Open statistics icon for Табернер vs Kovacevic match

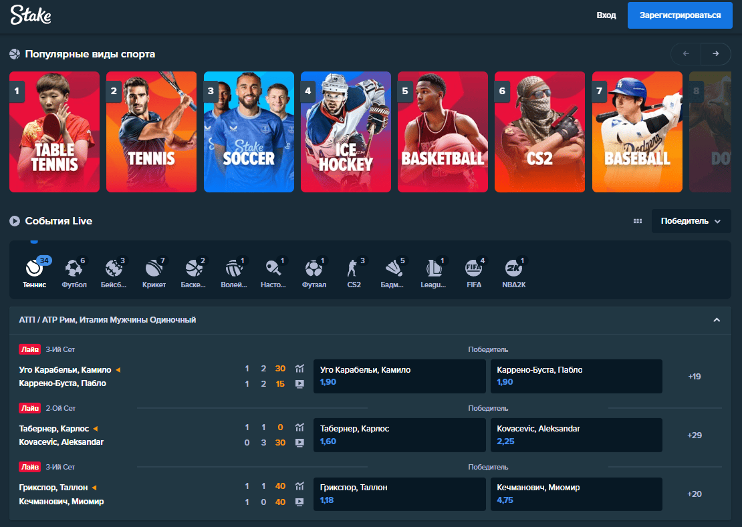(x=299, y=427)
